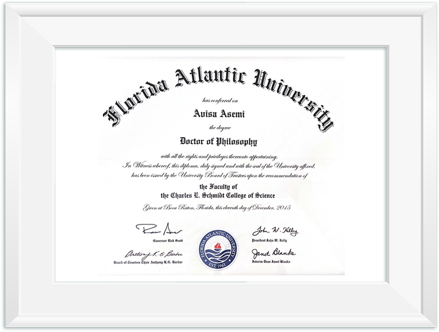Click the John W. Kelly signature

[x=275, y=231]
